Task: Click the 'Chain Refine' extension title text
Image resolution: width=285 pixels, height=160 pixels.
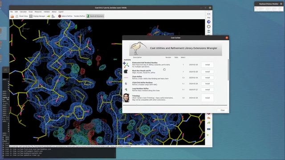Action: tap(137, 77)
